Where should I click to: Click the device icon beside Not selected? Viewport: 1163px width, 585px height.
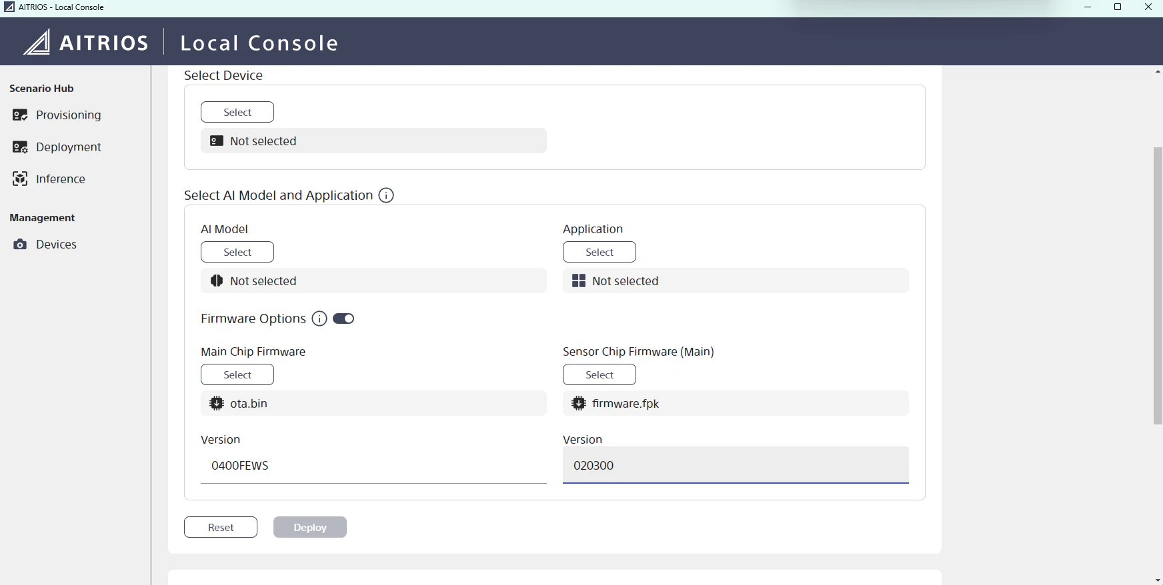217,141
